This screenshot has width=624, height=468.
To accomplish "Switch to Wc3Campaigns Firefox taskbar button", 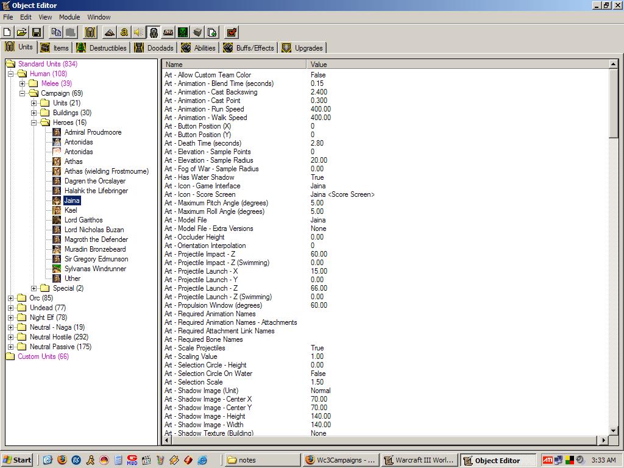I will click(x=341, y=460).
